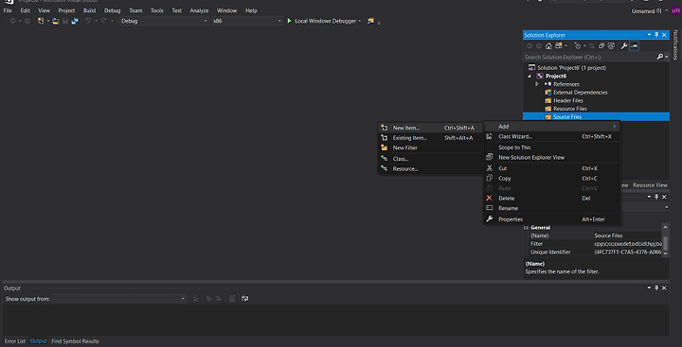Click the Pending Changes Filter clock icon
This screenshot has height=347, width=682.
(x=578, y=46)
